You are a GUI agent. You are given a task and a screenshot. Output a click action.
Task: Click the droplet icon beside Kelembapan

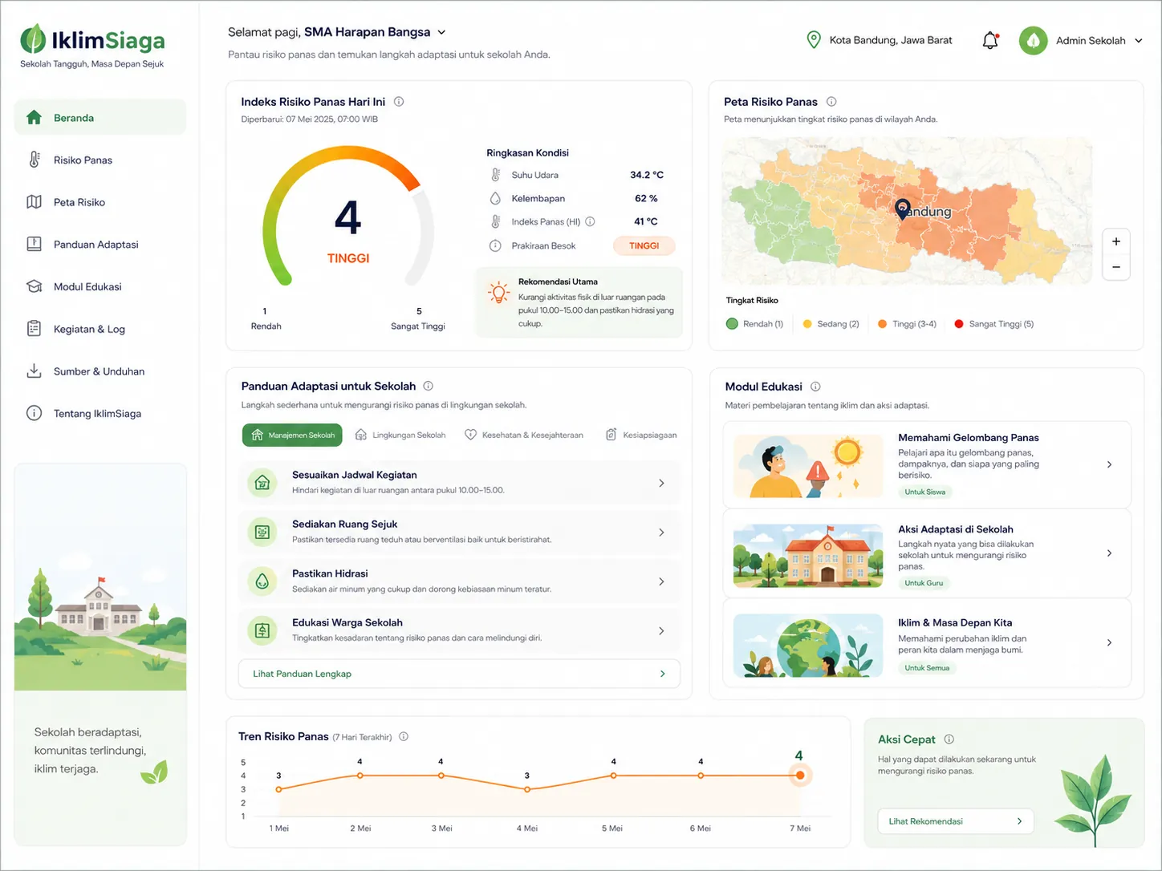pyautogui.click(x=496, y=198)
